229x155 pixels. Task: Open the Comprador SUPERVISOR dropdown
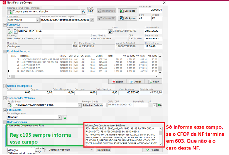[x=36, y=20]
